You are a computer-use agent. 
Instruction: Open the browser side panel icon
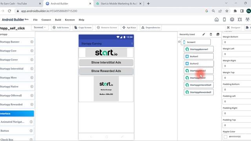point(242,11)
